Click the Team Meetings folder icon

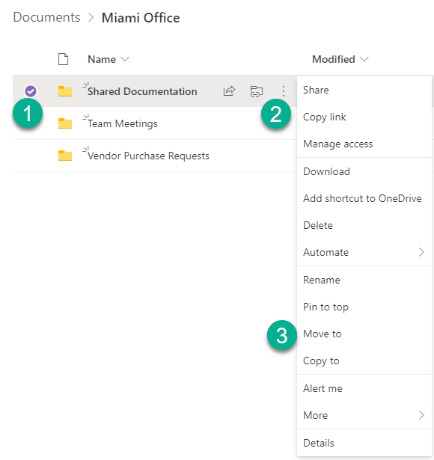(65, 123)
